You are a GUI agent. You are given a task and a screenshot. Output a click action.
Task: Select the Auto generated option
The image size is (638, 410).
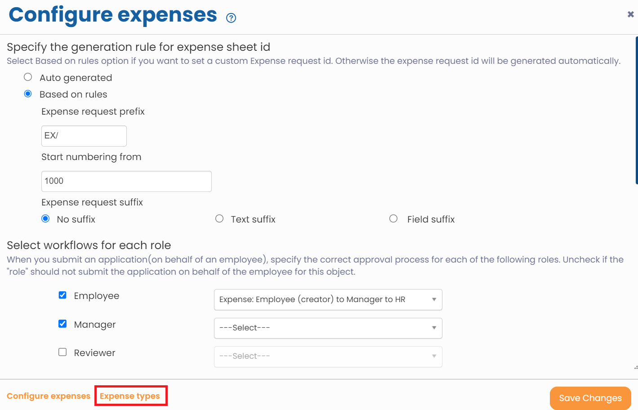[x=27, y=77]
